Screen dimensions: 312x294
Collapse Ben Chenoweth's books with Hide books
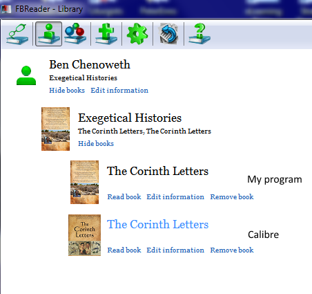coord(67,90)
